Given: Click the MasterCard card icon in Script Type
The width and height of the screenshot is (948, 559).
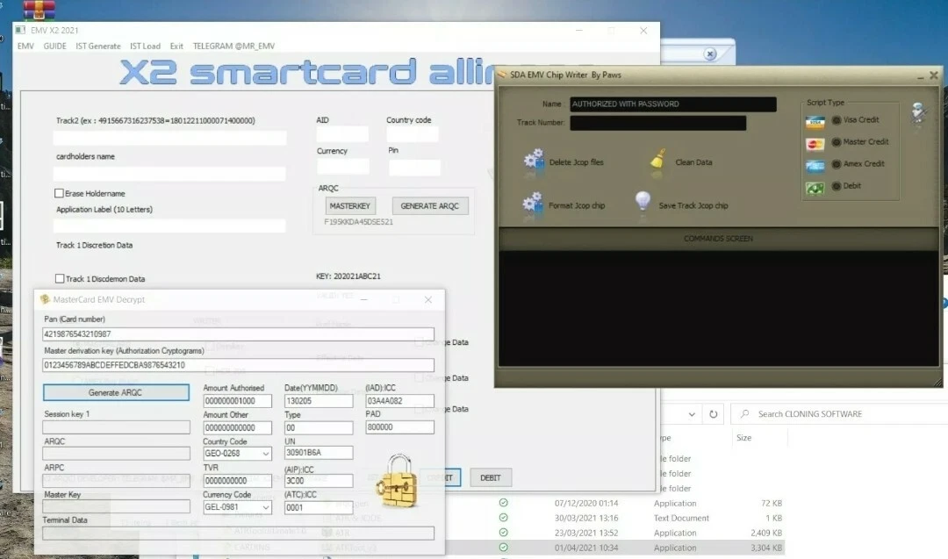Looking at the screenshot, I should (x=815, y=144).
